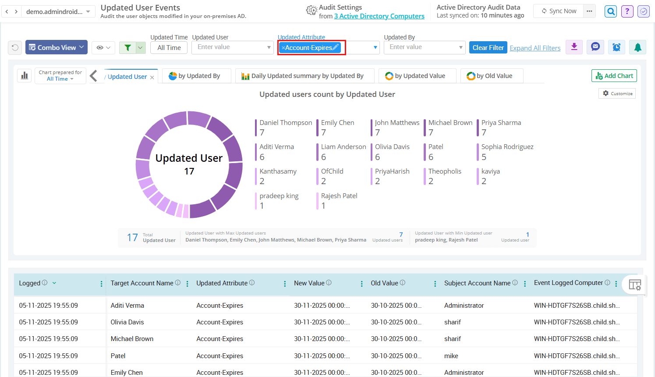Open the email notification icon
655x377 pixels.
[x=595, y=47]
